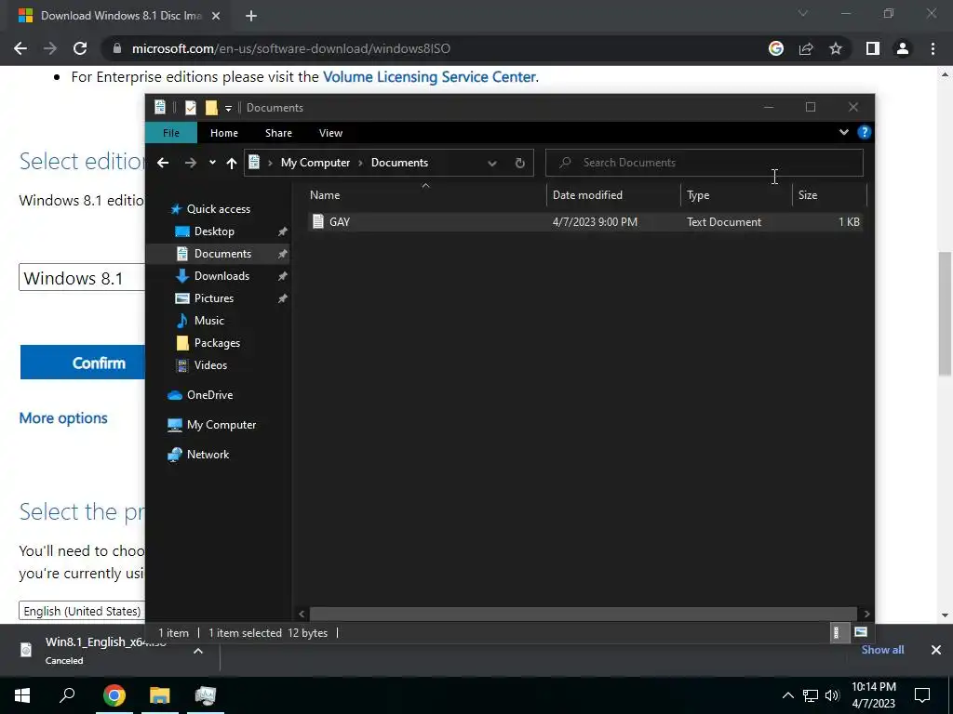This screenshot has height=714, width=953.
Task: Go up one folder level in Explorer
Action: (x=231, y=163)
